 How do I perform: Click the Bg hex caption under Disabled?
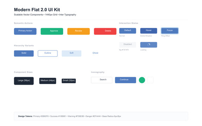click(124, 50)
